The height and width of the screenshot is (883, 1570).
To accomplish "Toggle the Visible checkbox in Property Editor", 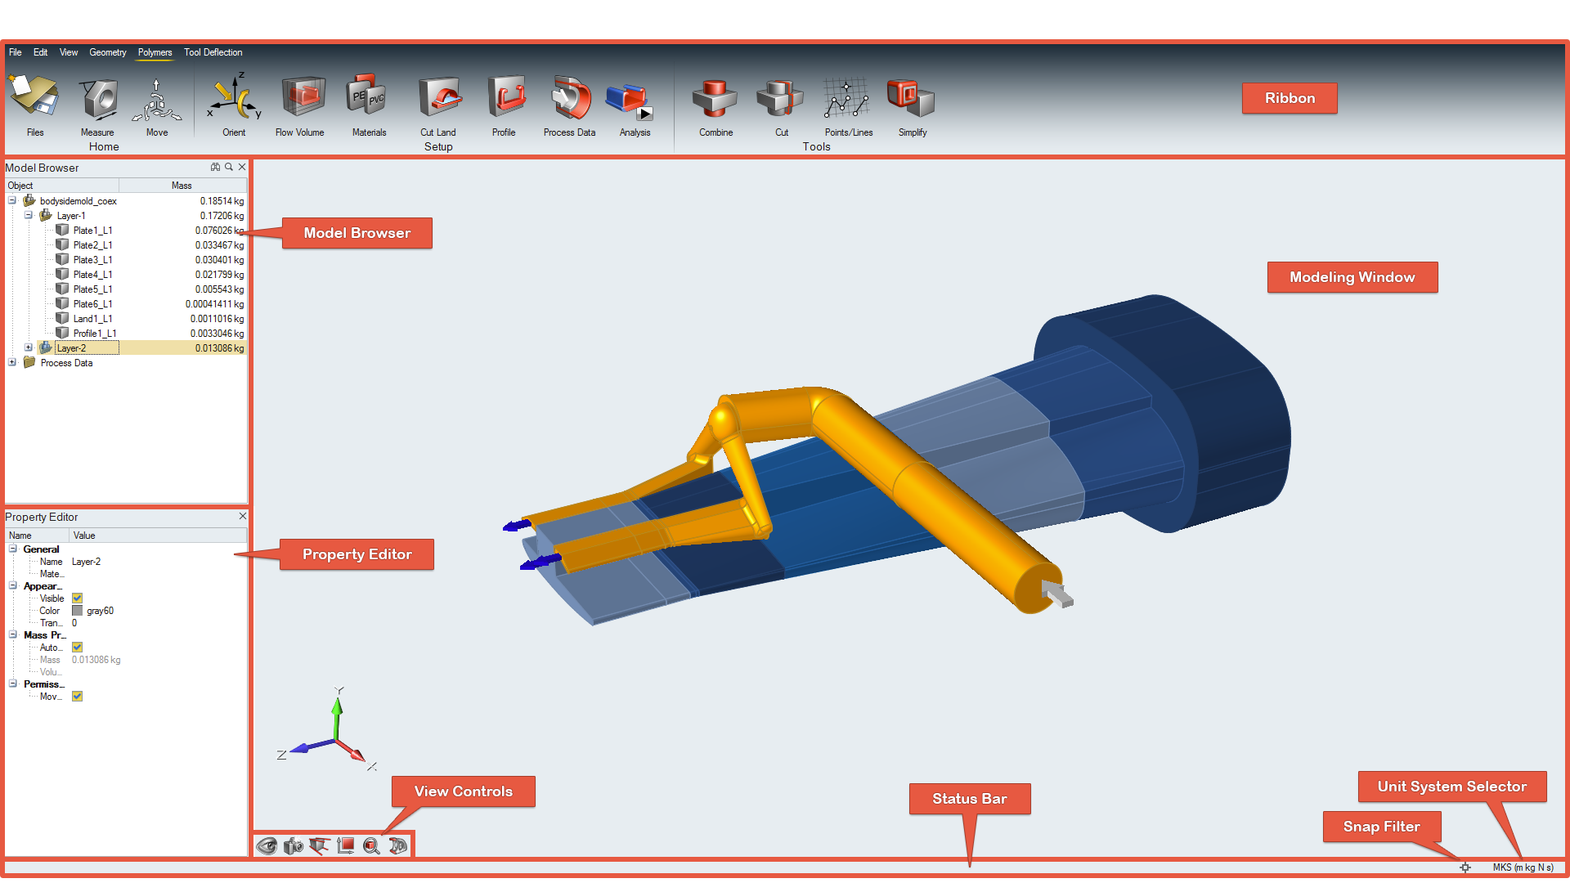I will click(77, 598).
